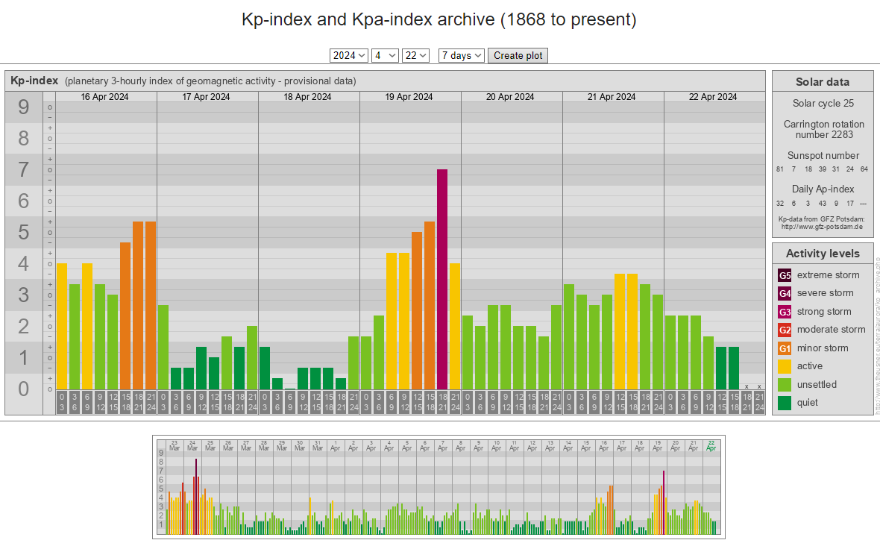
Task: Click the orange 21-24 bar on 16 Apr
Action: 151,306
